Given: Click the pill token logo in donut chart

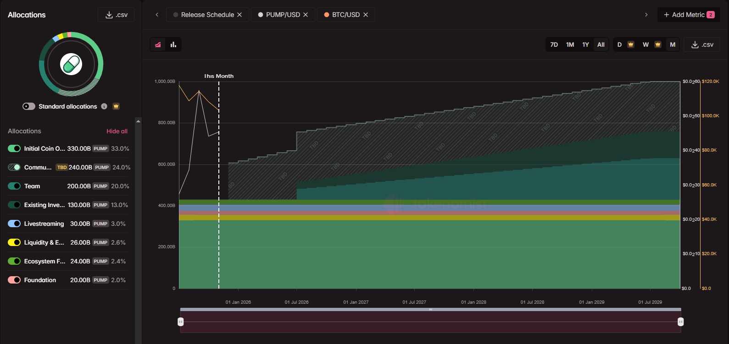Looking at the screenshot, I should (x=71, y=64).
